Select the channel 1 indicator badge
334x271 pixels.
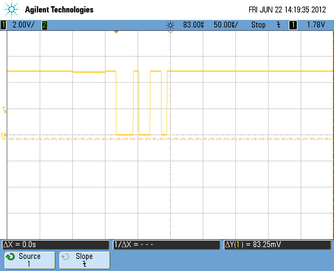pyautogui.click(x=3, y=25)
